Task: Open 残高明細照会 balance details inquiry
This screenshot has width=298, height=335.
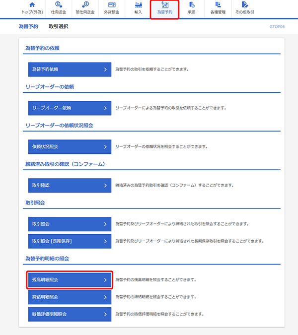Action: tap(70, 280)
